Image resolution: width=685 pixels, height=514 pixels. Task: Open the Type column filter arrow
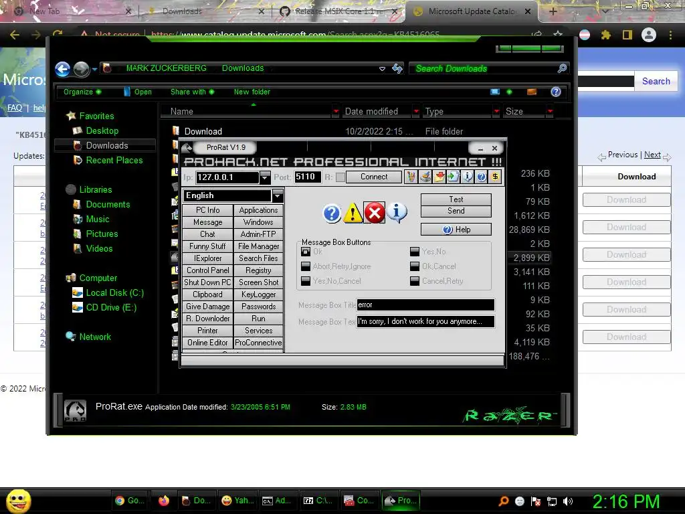(x=496, y=112)
